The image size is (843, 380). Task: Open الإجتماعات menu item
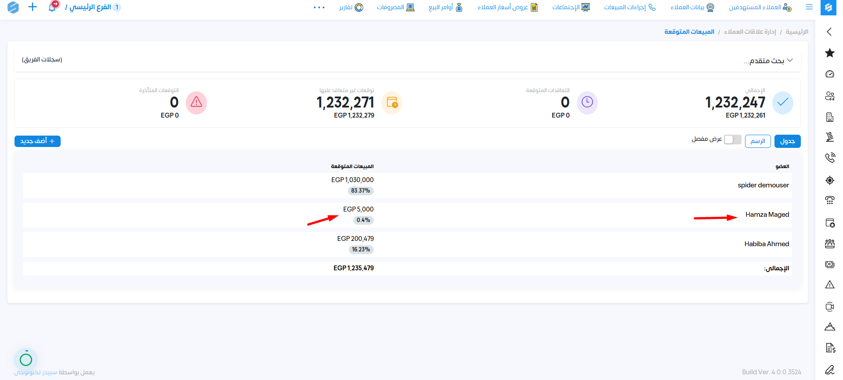571,7
